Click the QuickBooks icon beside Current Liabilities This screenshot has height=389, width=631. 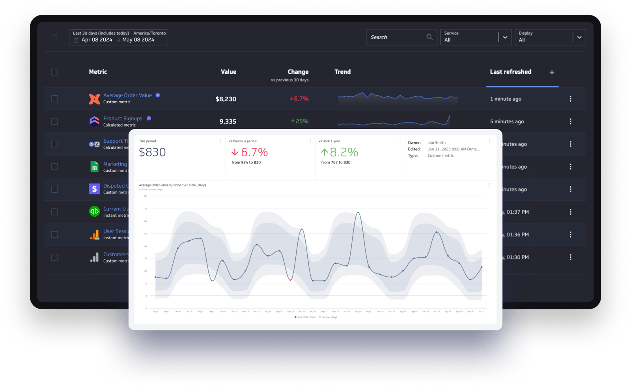(94, 212)
